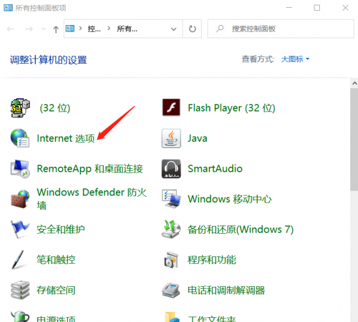Click the 控... breadcrumb segment
358x322 pixels.
coord(94,29)
